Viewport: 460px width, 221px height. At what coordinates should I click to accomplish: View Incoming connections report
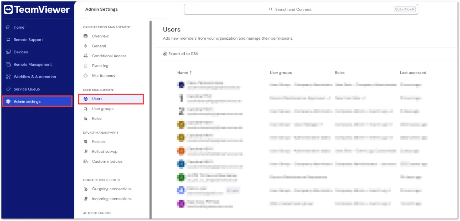111,199
